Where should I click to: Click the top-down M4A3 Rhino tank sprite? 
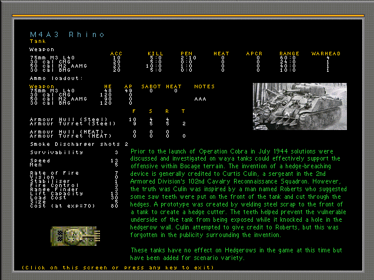coord(72,236)
